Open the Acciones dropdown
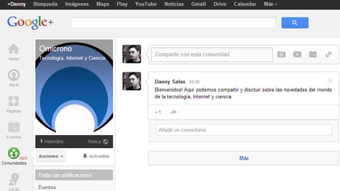The width and height of the screenshot is (340, 191). 50,156
